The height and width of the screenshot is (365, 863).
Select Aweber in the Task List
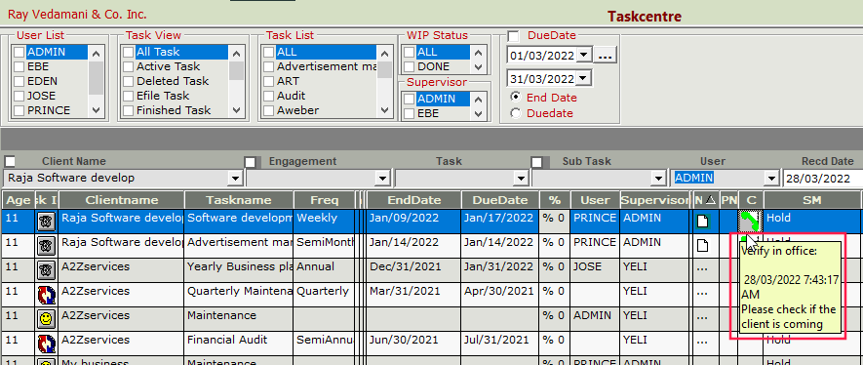click(297, 110)
